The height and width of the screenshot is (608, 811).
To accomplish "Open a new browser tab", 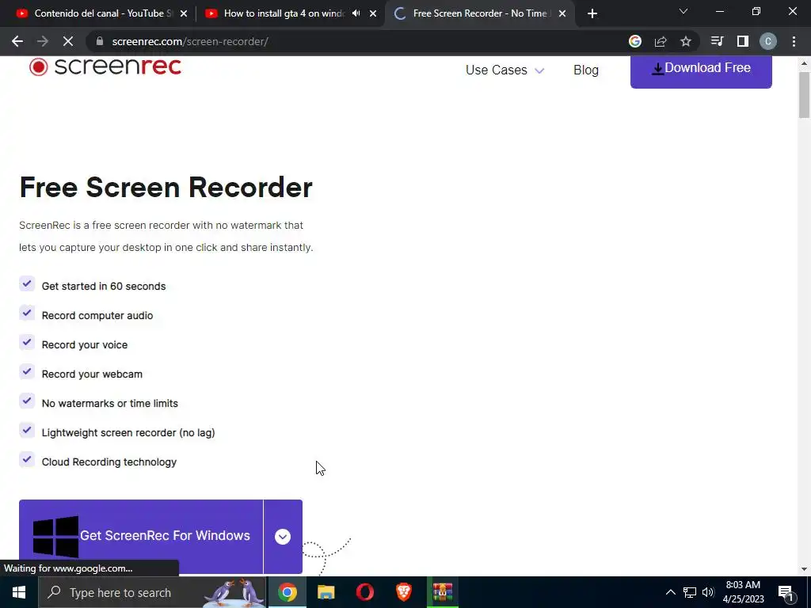I will pyautogui.click(x=592, y=13).
